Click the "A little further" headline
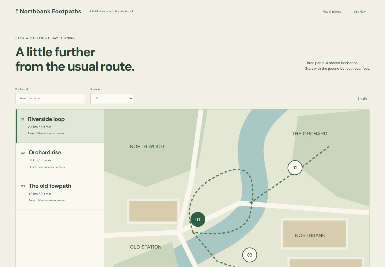385x267 pixels. 55,52
